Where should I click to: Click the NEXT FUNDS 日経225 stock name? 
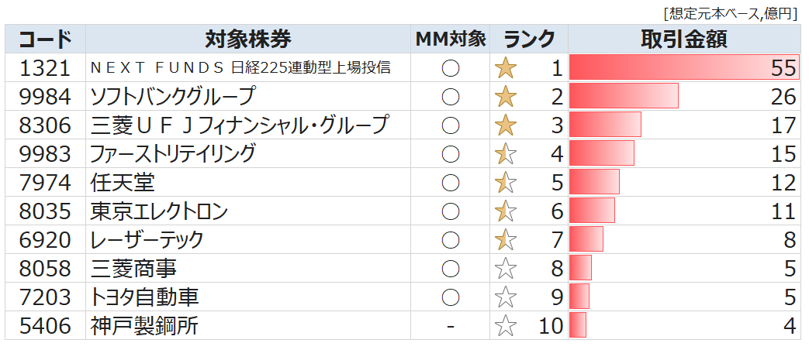(240, 68)
